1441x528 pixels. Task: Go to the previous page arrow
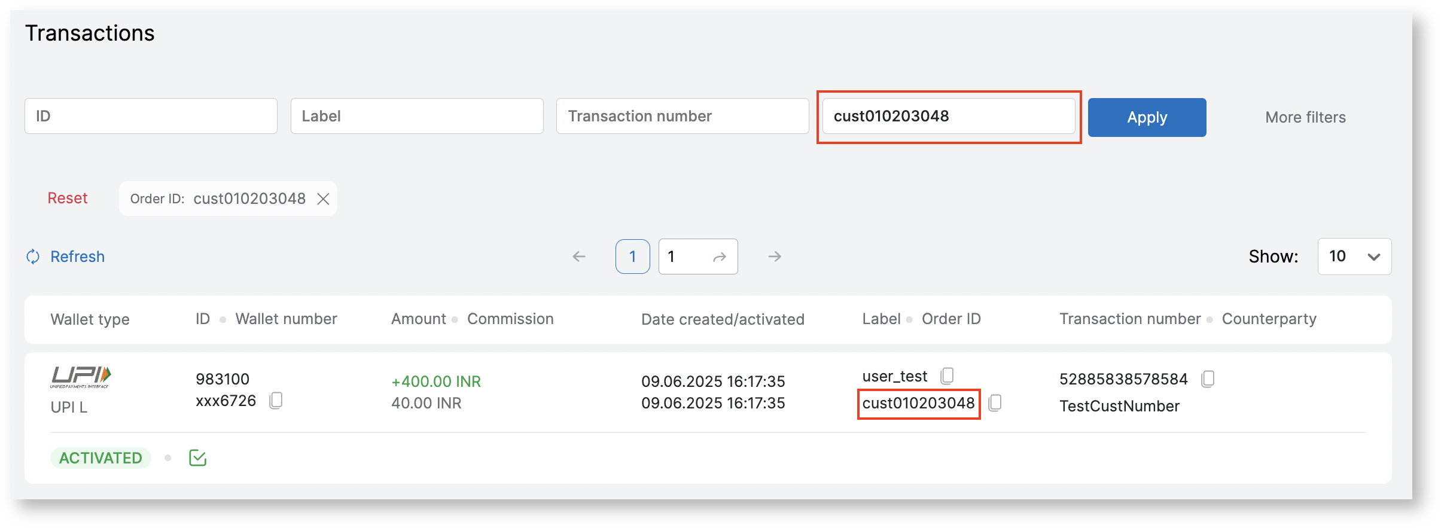[579, 257]
